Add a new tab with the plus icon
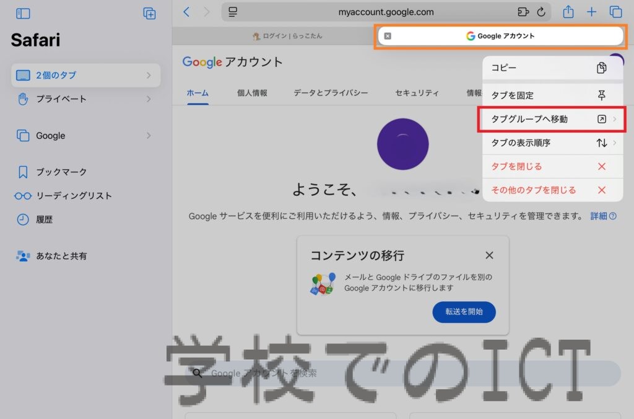This screenshot has height=419, width=634. (x=591, y=12)
